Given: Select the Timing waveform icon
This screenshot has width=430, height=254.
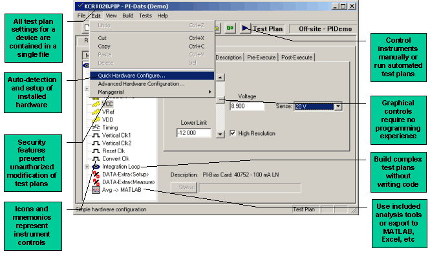Looking at the screenshot, I should pyautogui.click(x=96, y=127).
